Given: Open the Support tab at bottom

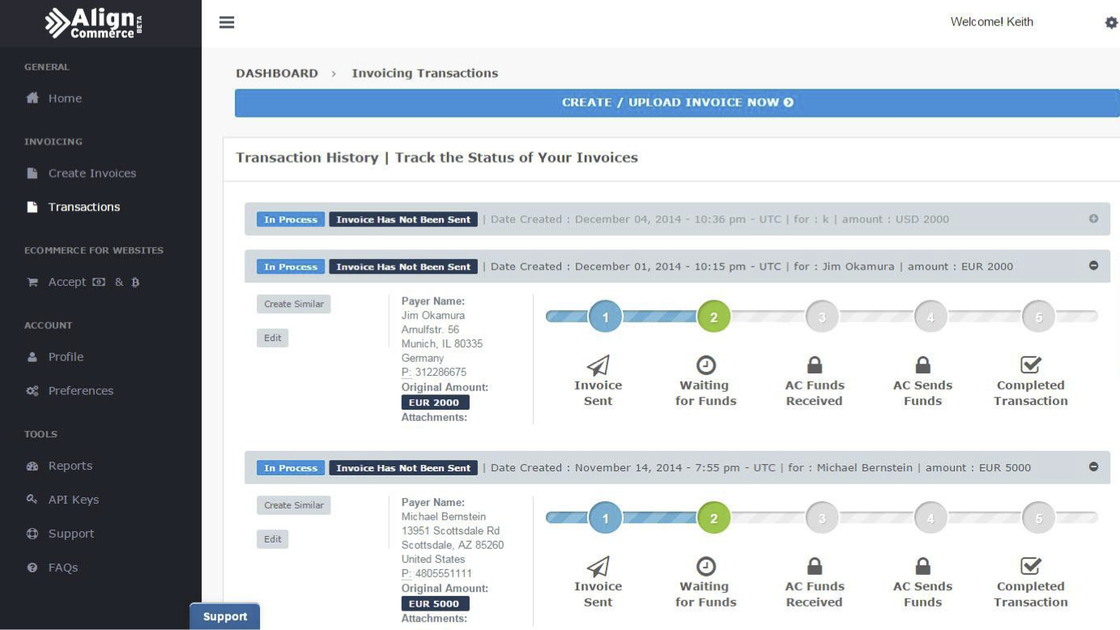Looking at the screenshot, I should click(x=225, y=616).
